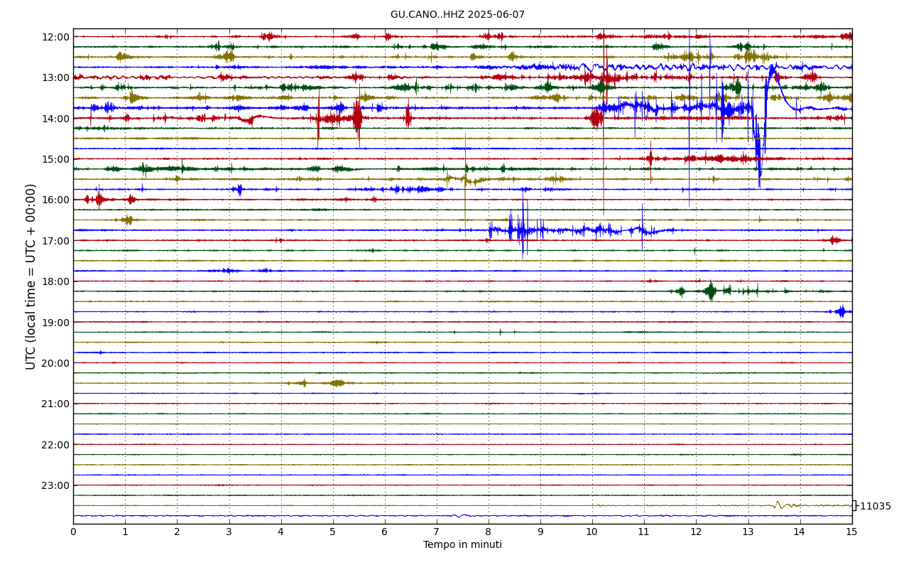Click the blue burst at end of 18:45 trace
This screenshot has height=582, width=916.
[841, 311]
